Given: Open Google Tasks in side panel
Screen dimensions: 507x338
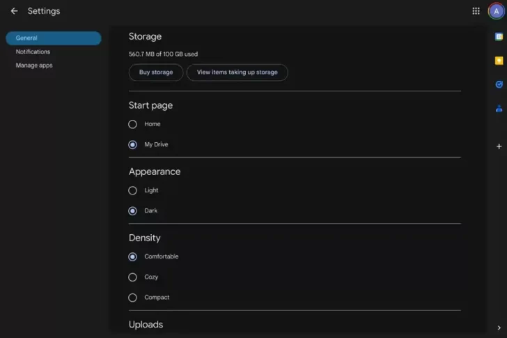Looking at the screenshot, I should tap(499, 84).
